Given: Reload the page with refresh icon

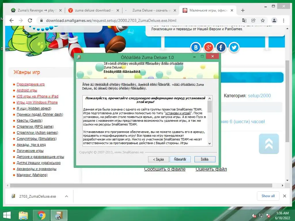Looking at the screenshot, I should coord(30,20).
